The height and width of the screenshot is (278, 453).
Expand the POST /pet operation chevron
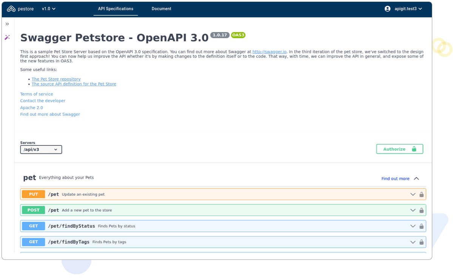(x=413, y=210)
